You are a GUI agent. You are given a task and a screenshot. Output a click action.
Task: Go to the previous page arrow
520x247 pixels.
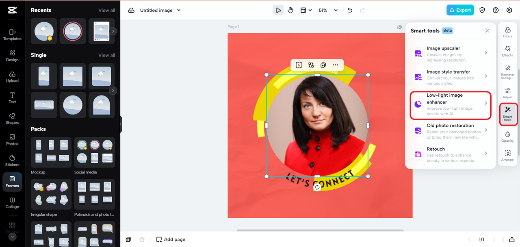[470, 240]
